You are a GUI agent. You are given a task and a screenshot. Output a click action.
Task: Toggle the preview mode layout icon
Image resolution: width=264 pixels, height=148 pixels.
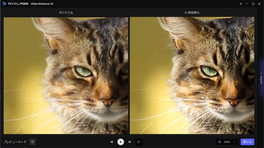[x=32, y=142]
